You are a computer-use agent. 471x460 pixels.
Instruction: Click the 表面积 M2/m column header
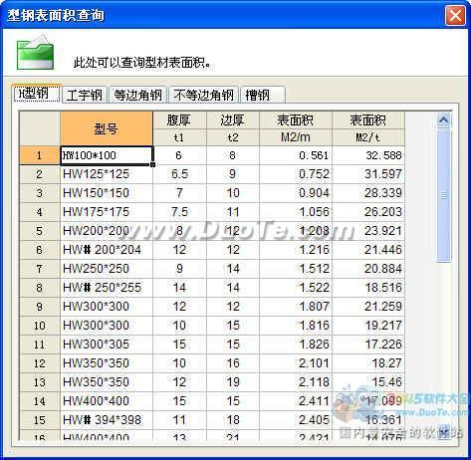[x=296, y=128]
